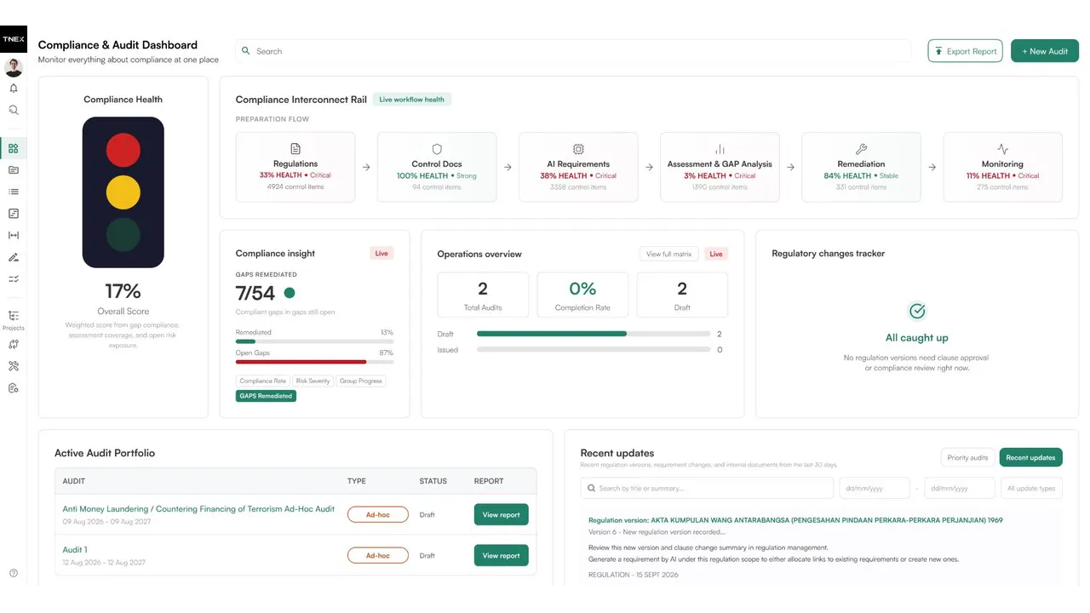Open the Control Docs shield icon card
The height and width of the screenshot is (613, 1090).
[x=437, y=167]
